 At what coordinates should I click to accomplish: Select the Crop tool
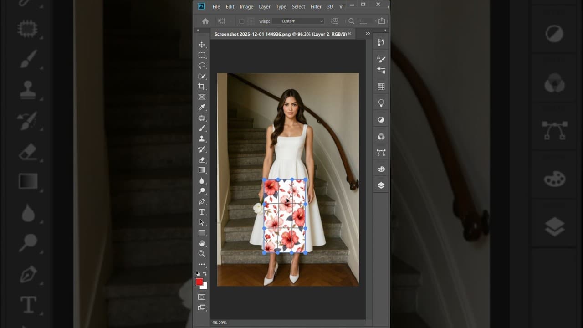click(x=202, y=87)
